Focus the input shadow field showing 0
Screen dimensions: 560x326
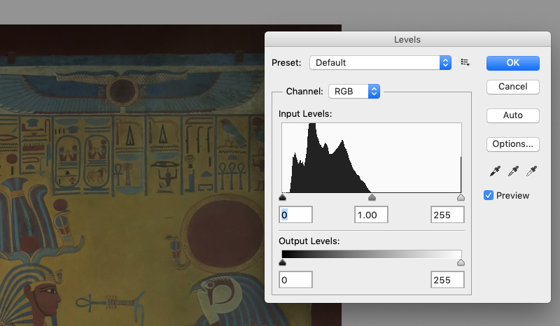coord(295,215)
